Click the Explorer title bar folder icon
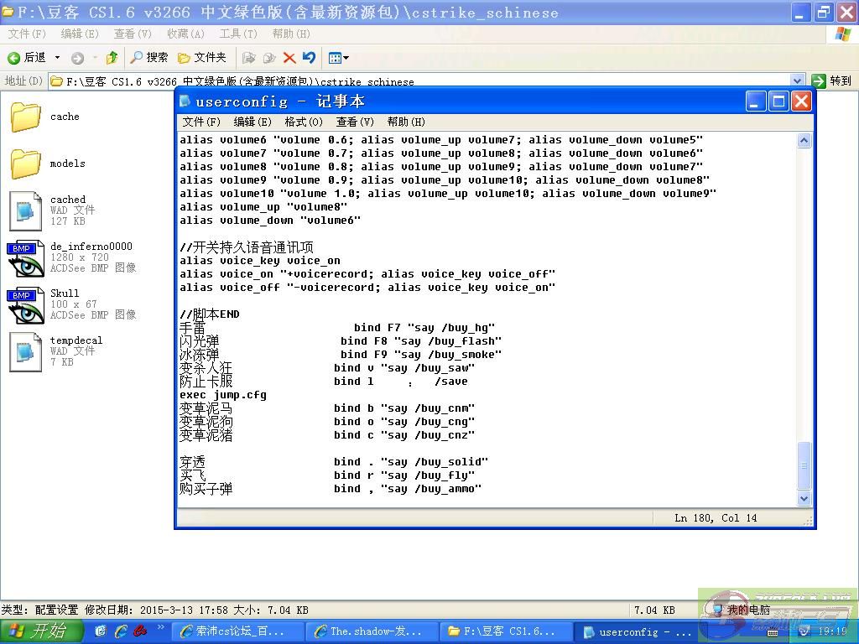 8,12
